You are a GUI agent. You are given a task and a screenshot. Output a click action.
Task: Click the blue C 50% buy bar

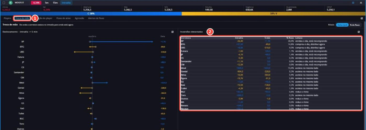point(91,13)
